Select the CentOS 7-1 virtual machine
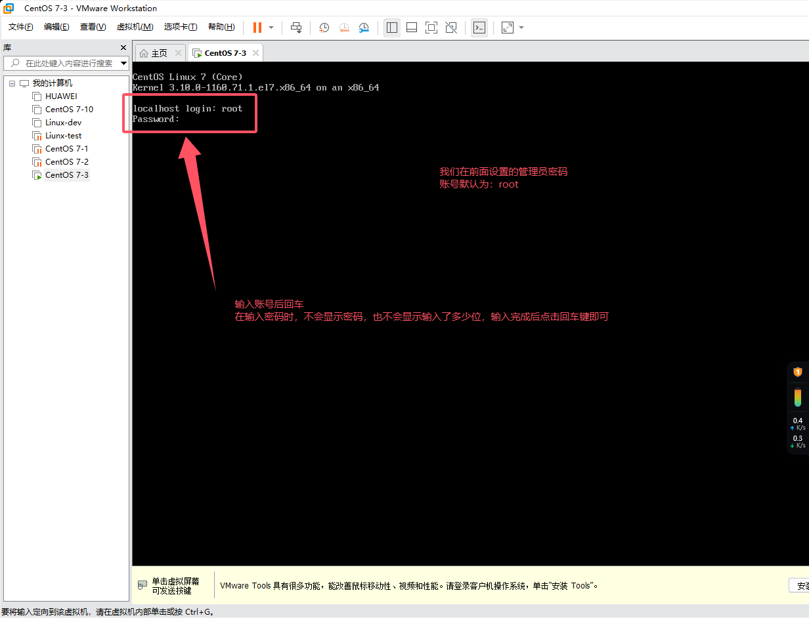809x618 pixels. coord(66,149)
